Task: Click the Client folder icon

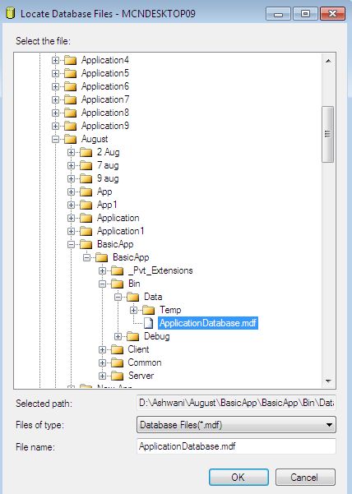Action: (x=118, y=349)
